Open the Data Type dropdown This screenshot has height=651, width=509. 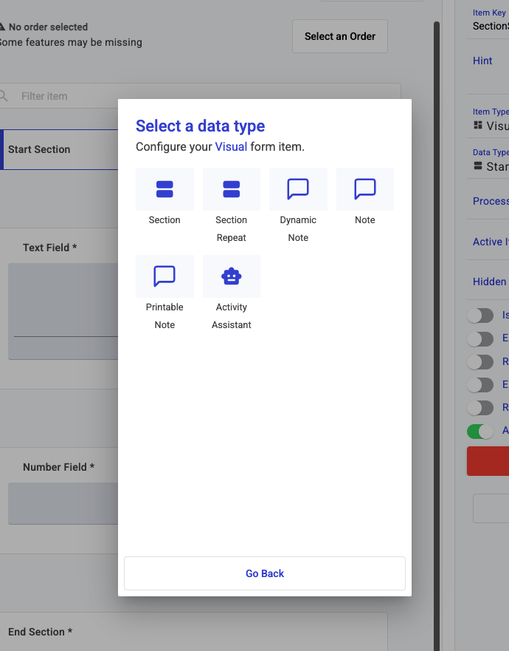point(490,166)
